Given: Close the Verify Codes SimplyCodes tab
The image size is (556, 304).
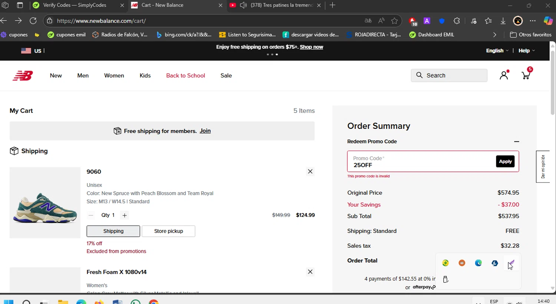Looking at the screenshot, I should point(122,5).
